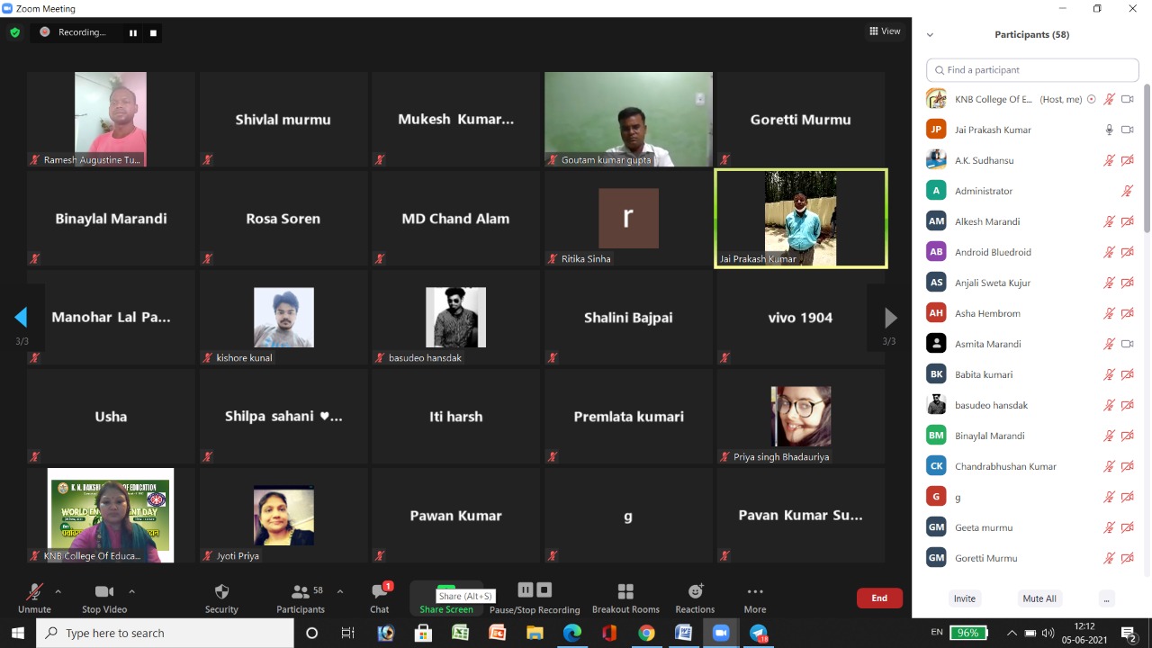Click the More options icon
This screenshot has height=648, width=1152.
pos(754,592)
